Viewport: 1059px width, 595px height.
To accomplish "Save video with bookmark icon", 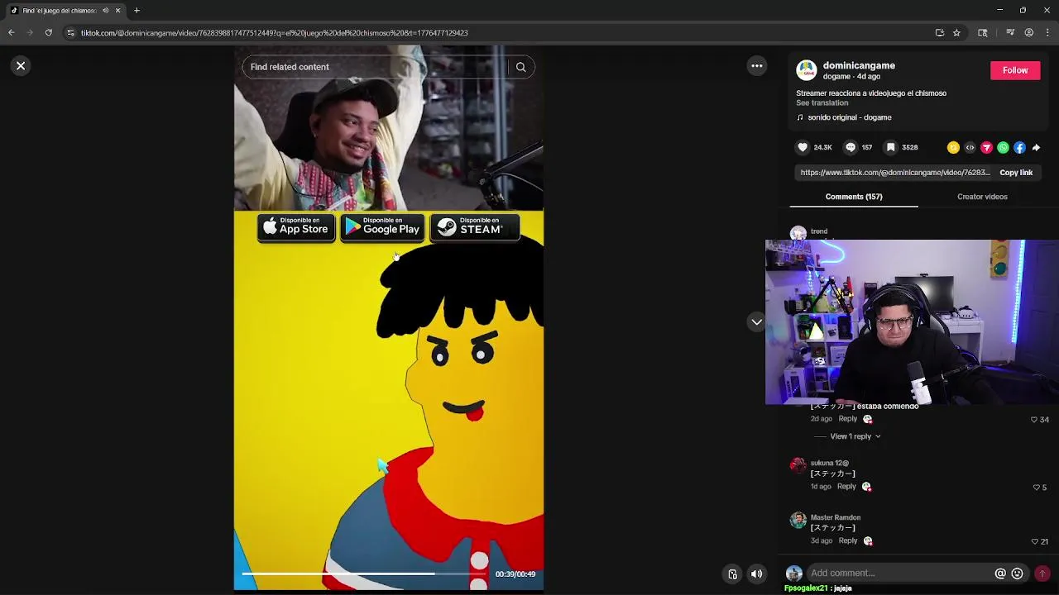I will pyautogui.click(x=891, y=147).
